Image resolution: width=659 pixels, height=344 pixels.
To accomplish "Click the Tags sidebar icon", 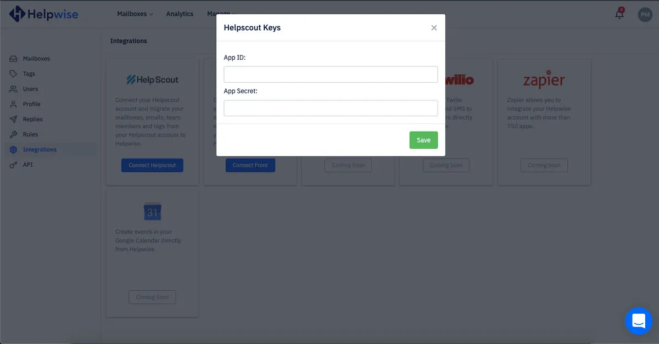I will coord(13,74).
